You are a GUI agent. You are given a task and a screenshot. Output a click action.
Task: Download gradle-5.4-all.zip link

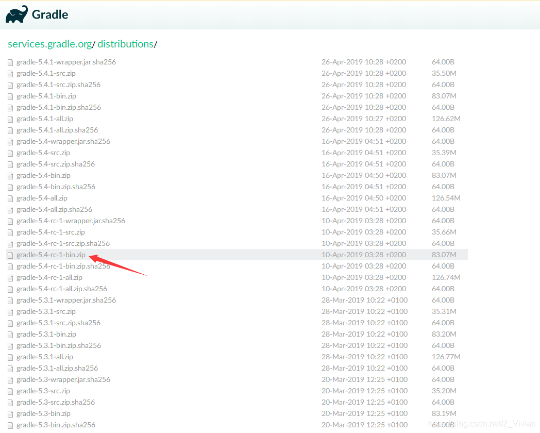click(x=42, y=198)
